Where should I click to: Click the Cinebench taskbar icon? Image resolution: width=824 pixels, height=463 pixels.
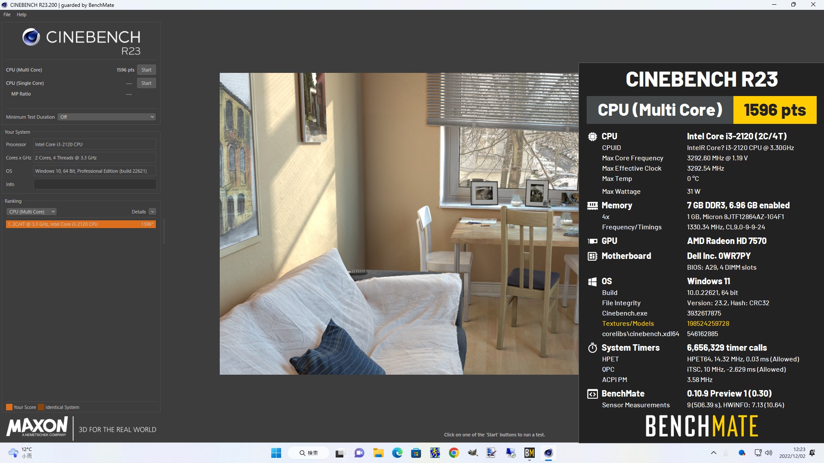pyautogui.click(x=548, y=453)
